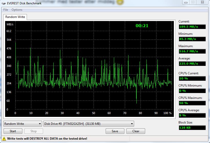Image resolution: width=210 pixels, height=143 pixels.
Task: Save the benchmark results
Action: (x=115, y=131)
